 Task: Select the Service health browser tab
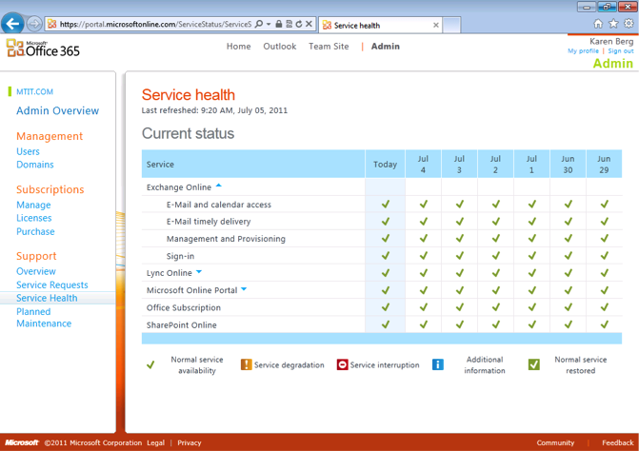[380, 26]
